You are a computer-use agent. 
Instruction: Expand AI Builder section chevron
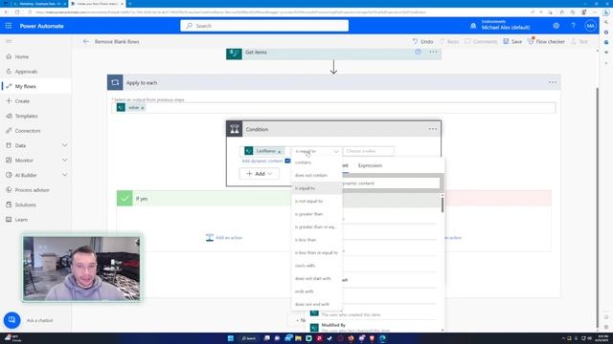pyautogui.click(x=64, y=175)
